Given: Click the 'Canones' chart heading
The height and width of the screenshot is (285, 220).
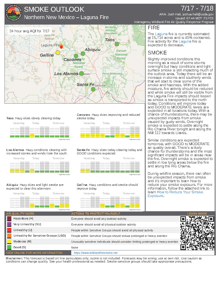Looking at the screenshot, I should [x=83, y=115].
